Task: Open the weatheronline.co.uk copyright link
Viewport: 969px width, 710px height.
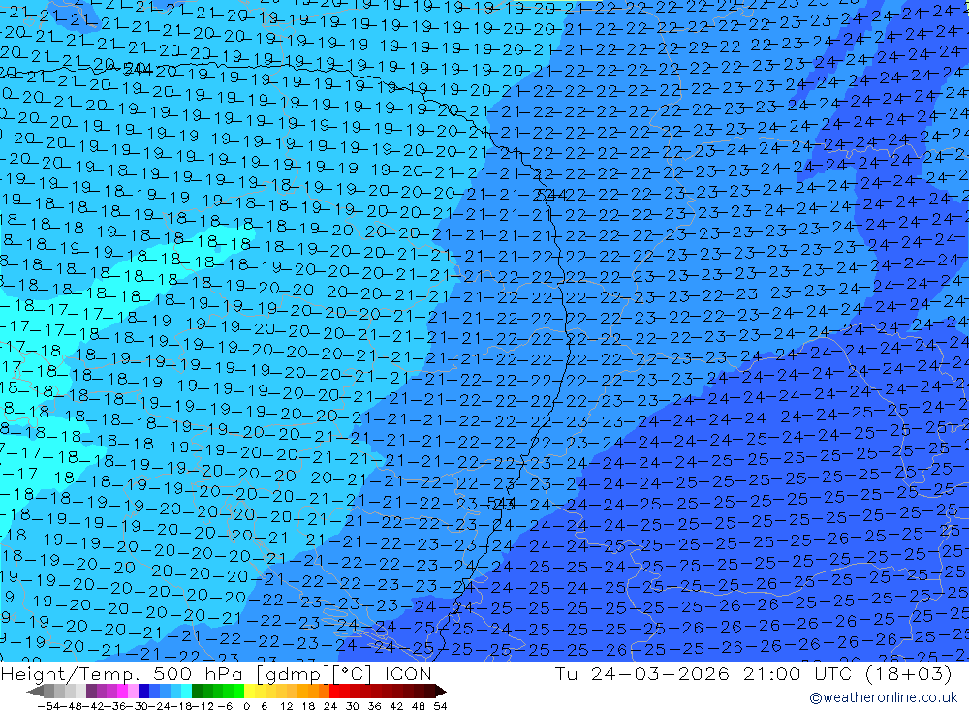Action: pyautogui.click(x=883, y=697)
